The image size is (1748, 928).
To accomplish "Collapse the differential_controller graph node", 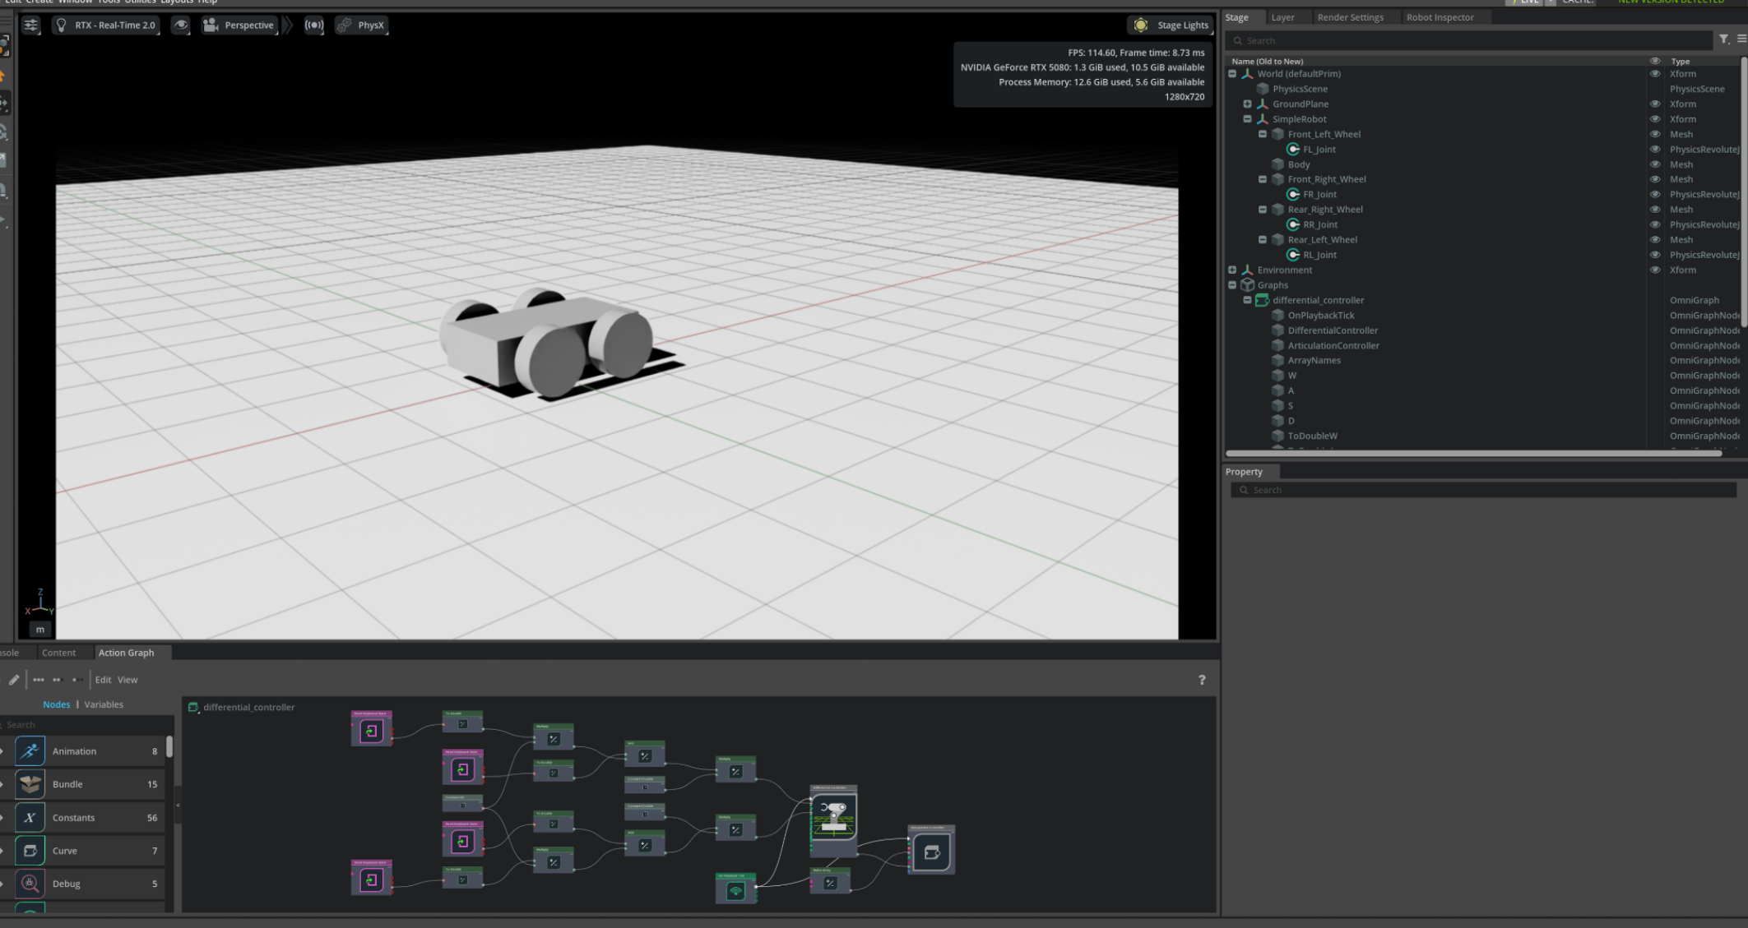I will click(1247, 300).
